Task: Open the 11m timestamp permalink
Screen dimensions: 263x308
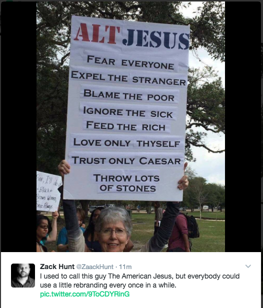Action: click(x=125, y=267)
